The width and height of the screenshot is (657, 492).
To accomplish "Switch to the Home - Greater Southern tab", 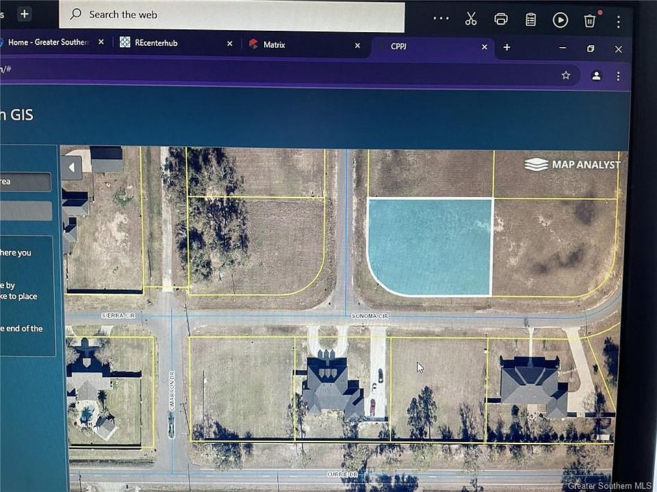I will coord(47,42).
